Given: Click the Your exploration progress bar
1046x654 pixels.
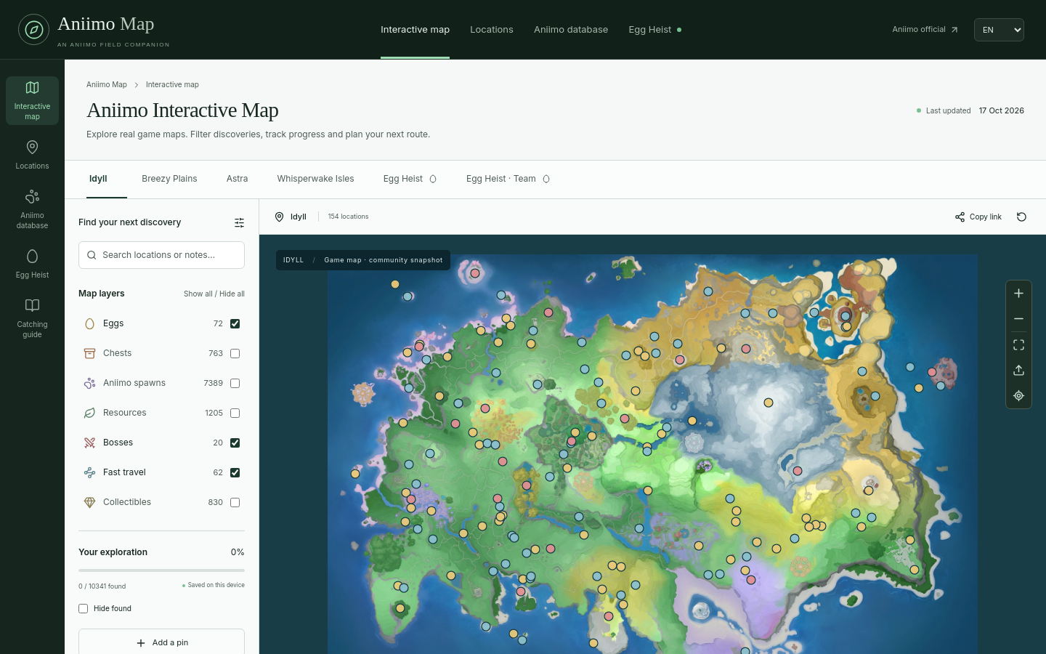Looking at the screenshot, I should (161, 570).
